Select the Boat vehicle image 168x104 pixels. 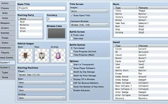[x=26, y=56]
